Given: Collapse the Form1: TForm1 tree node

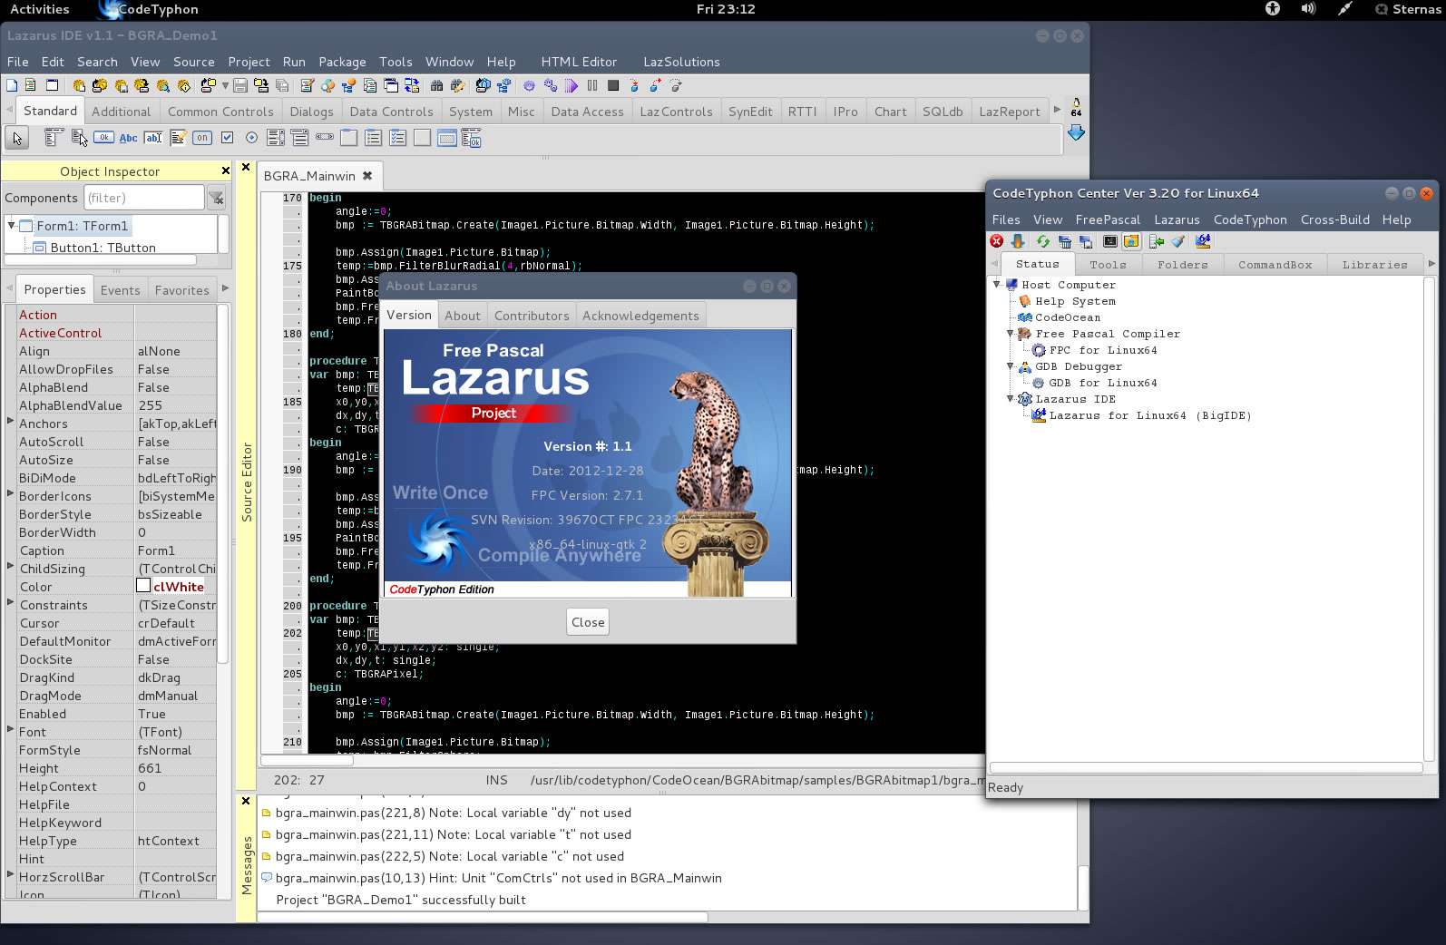Looking at the screenshot, I should coord(11,225).
